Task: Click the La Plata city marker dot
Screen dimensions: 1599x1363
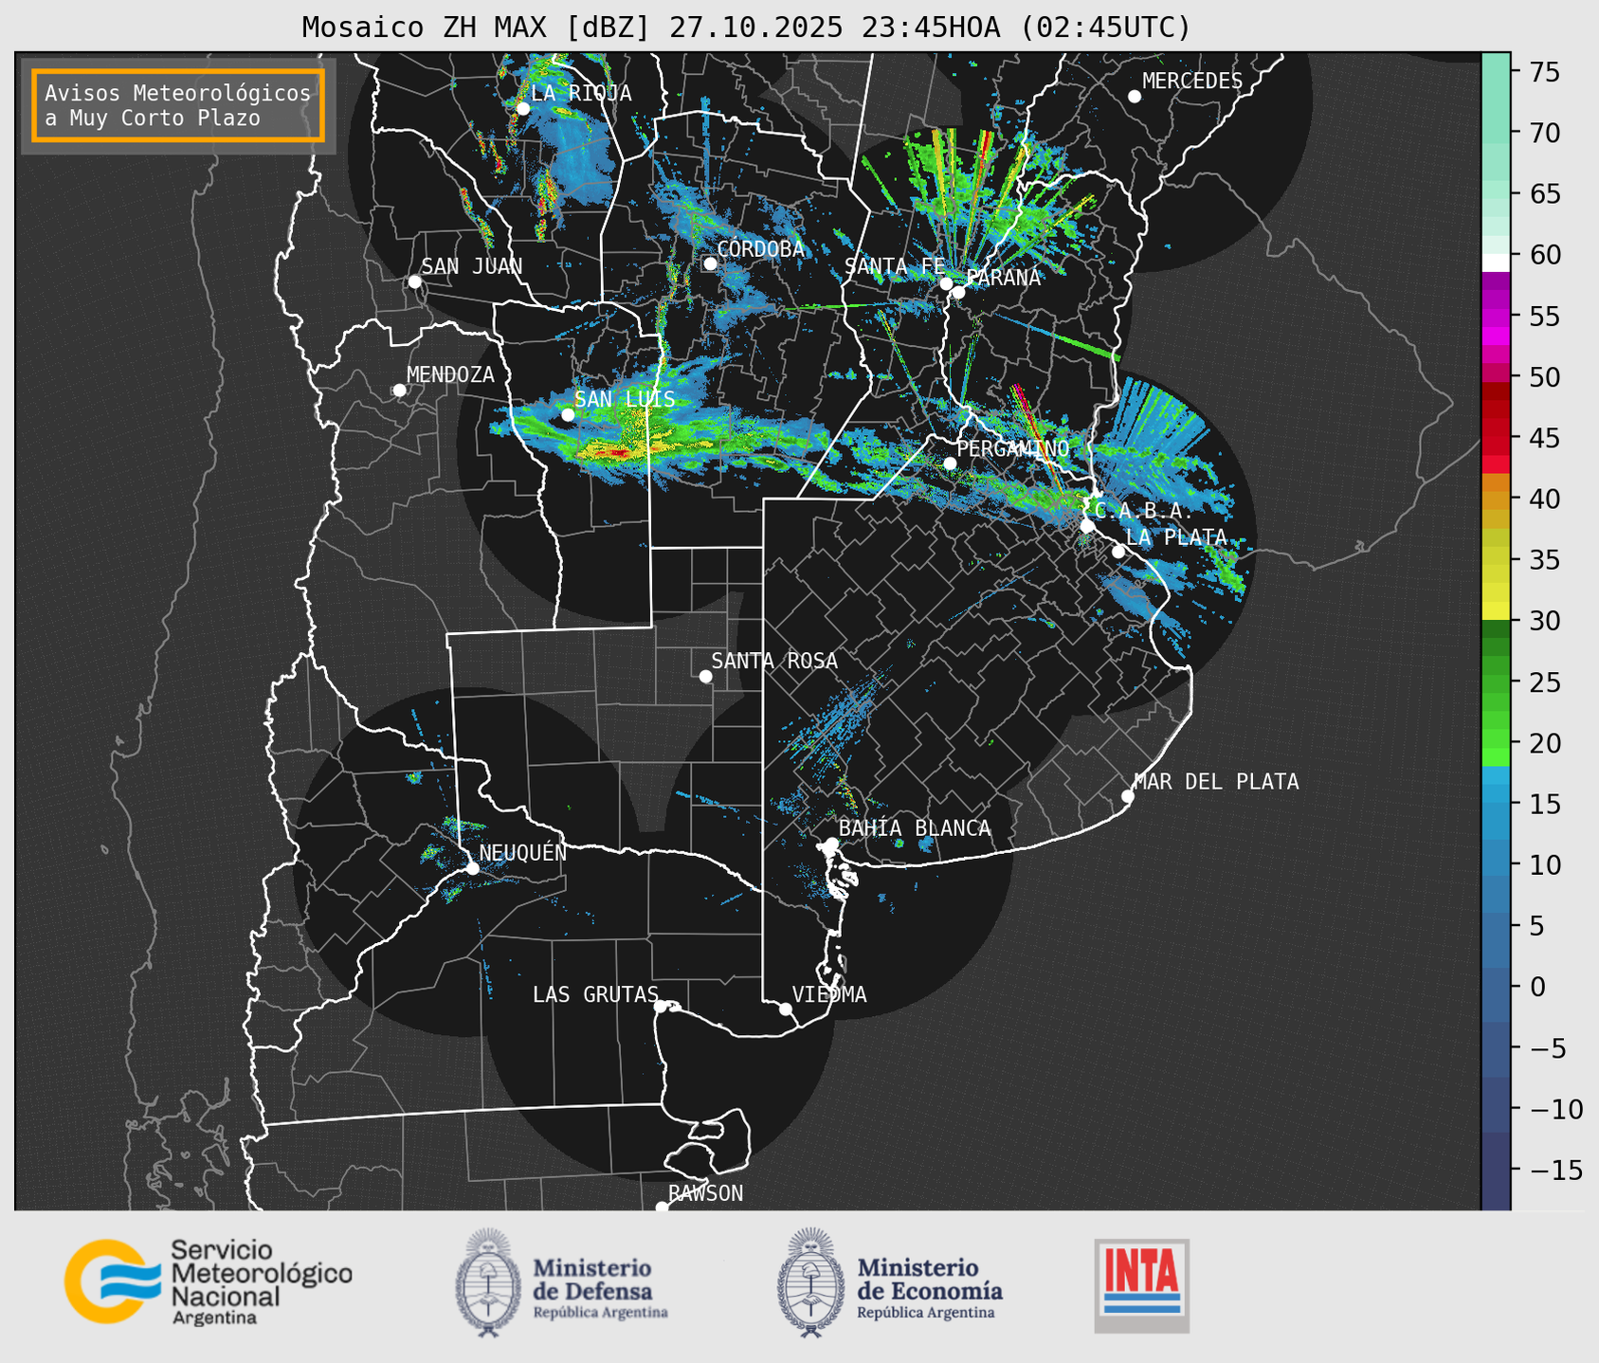Action: click(1118, 552)
